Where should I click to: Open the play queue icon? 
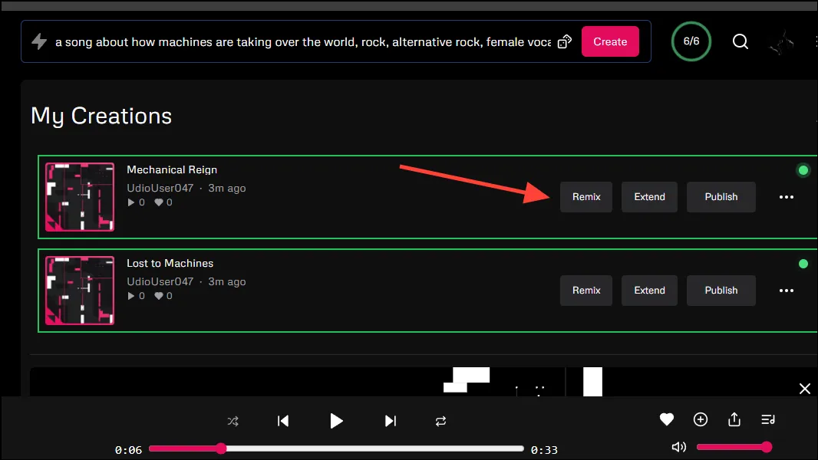click(768, 419)
